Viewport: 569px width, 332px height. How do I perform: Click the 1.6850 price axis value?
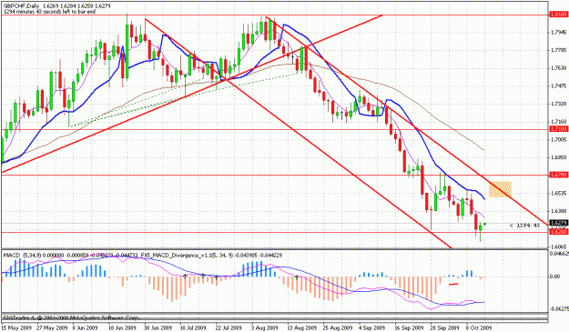(558, 157)
